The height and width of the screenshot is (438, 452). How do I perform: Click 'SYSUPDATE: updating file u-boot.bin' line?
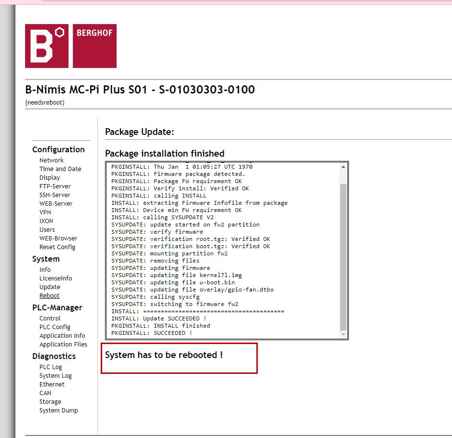173,282
